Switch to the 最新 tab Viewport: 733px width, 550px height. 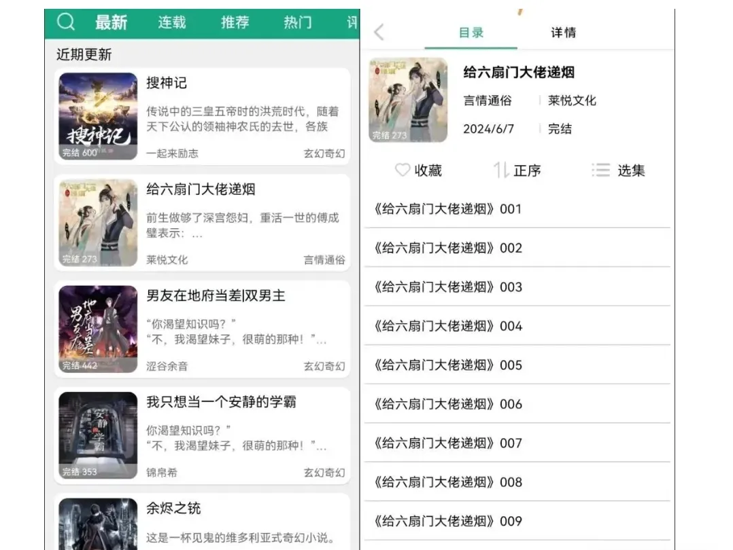pyautogui.click(x=111, y=22)
